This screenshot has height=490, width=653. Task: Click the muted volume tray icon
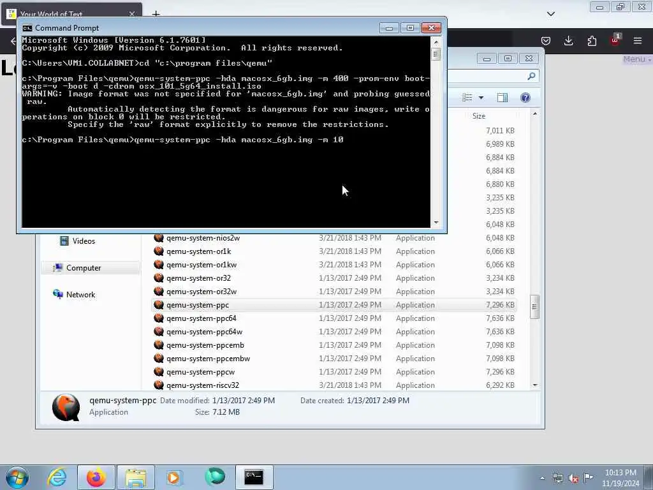click(x=573, y=479)
